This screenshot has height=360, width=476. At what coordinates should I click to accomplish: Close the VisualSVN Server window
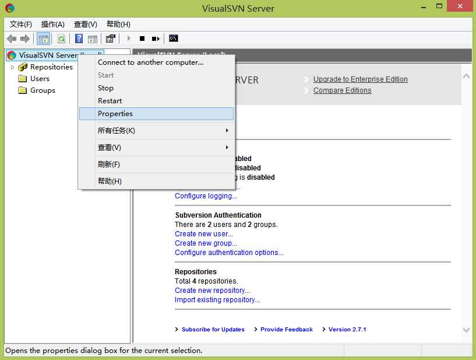click(460, 6)
